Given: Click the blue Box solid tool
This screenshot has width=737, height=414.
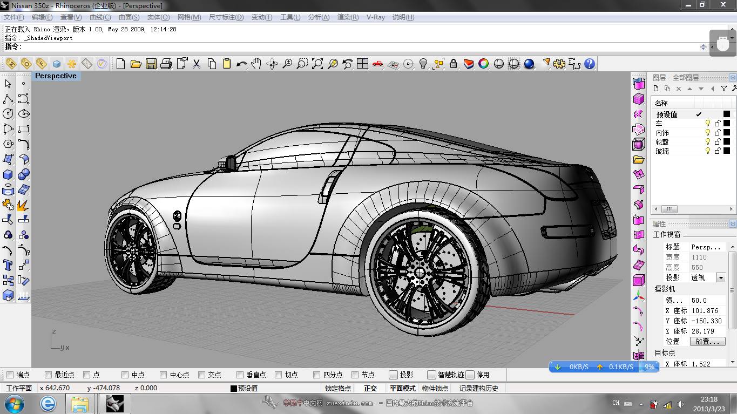Looking at the screenshot, I should click(x=8, y=174).
